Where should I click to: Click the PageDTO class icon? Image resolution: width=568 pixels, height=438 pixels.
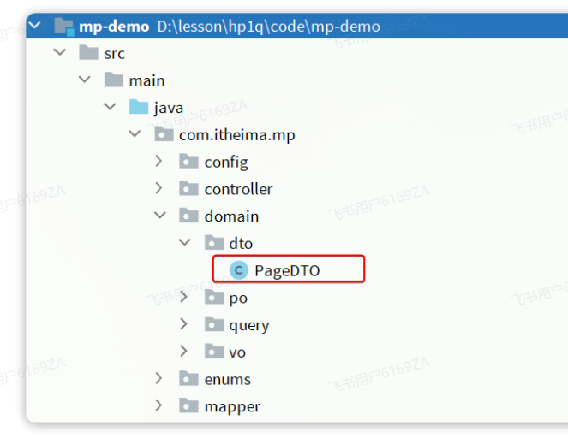[239, 271]
